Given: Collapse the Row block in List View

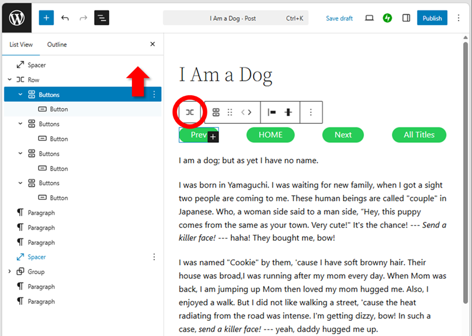Looking at the screenshot, I should [x=9, y=80].
